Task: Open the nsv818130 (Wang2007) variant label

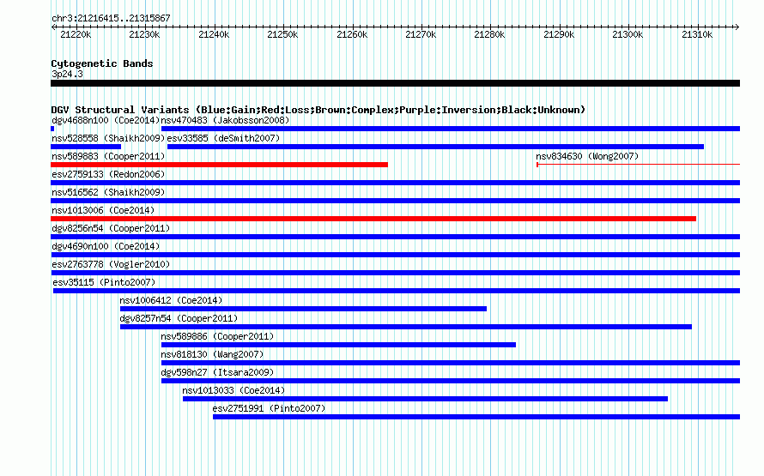Action: 212,354
